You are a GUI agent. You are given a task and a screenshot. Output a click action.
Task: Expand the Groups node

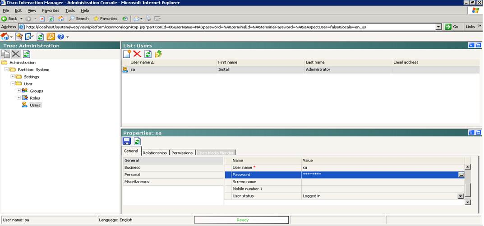[x=18, y=91]
